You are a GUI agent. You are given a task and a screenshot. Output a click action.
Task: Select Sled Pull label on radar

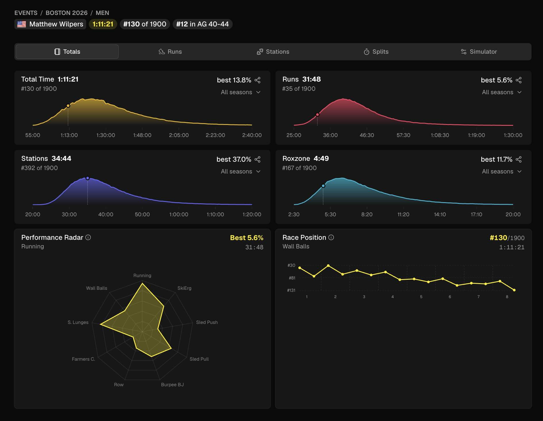pyautogui.click(x=199, y=359)
